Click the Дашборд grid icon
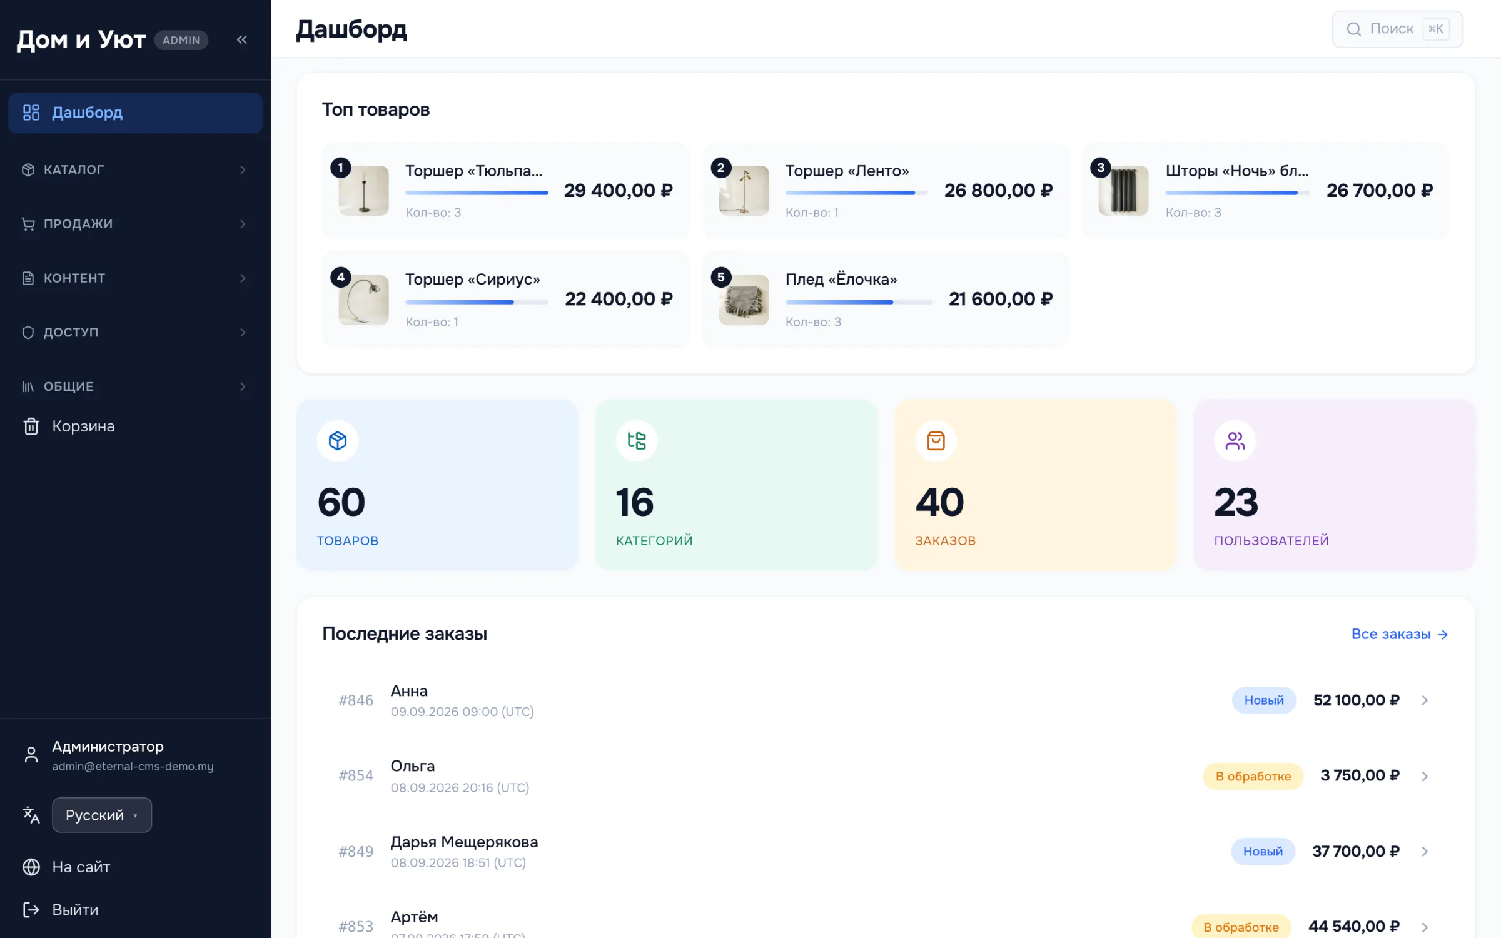The height and width of the screenshot is (938, 1501). tap(31, 113)
